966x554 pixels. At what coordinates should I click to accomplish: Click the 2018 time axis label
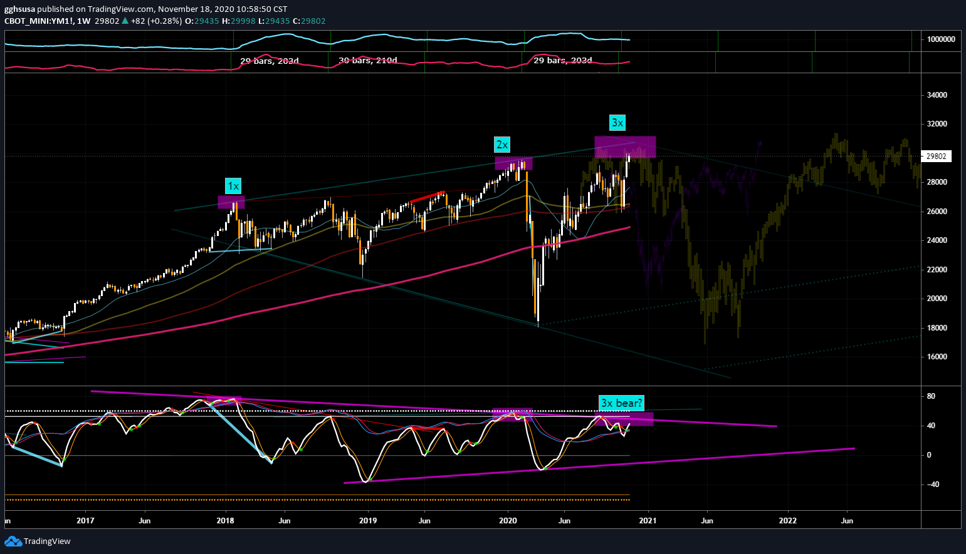tap(226, 520)
